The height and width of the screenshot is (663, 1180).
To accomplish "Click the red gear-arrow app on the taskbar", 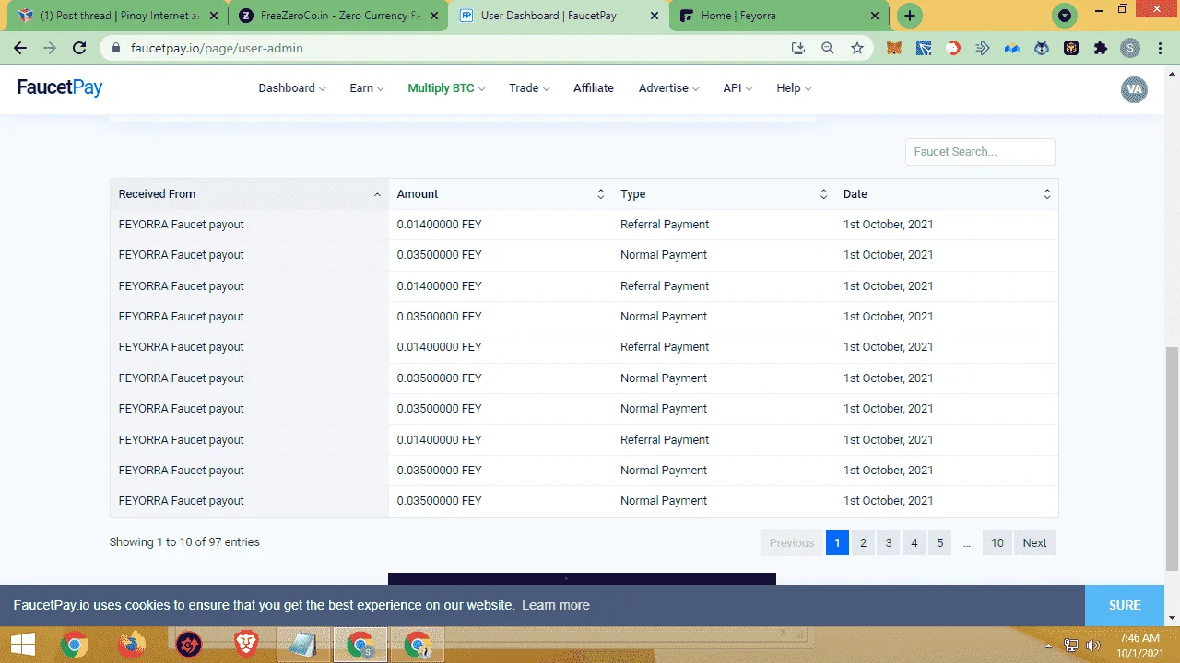I will (189, 645).
